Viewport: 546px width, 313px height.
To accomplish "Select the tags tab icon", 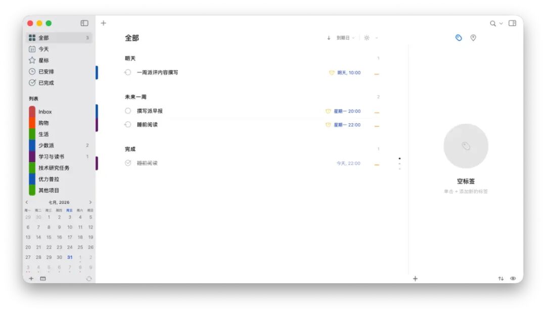I will coord(459,37).
